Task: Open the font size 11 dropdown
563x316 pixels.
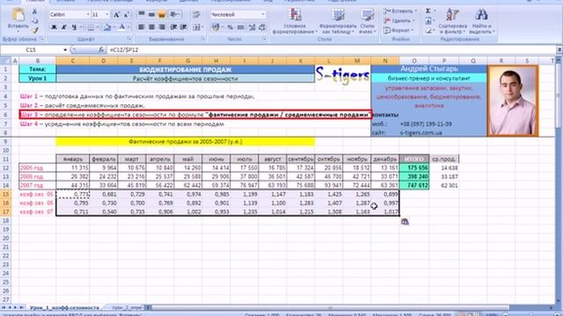Action: (x=107, y=14)
